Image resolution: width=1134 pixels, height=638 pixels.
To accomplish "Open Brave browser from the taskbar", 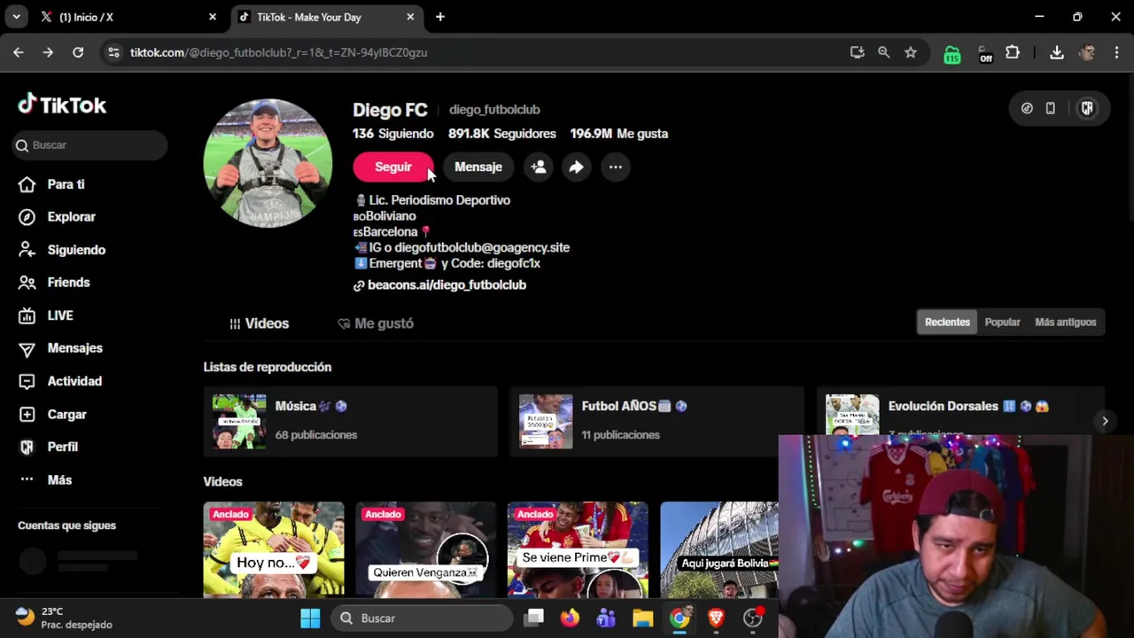I will click(716, 618).
